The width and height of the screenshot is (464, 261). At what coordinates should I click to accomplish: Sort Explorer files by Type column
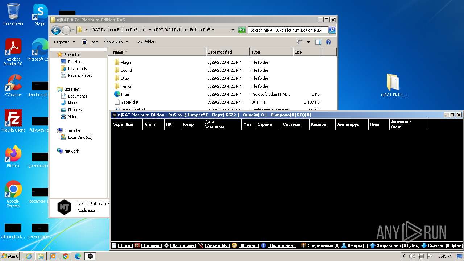pos(271,52)
